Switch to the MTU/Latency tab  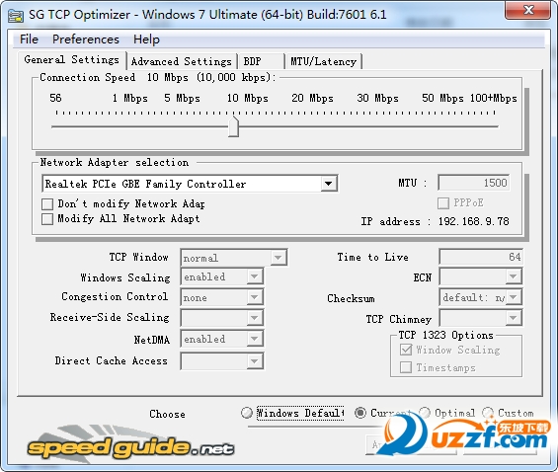[x=324, y=61]
